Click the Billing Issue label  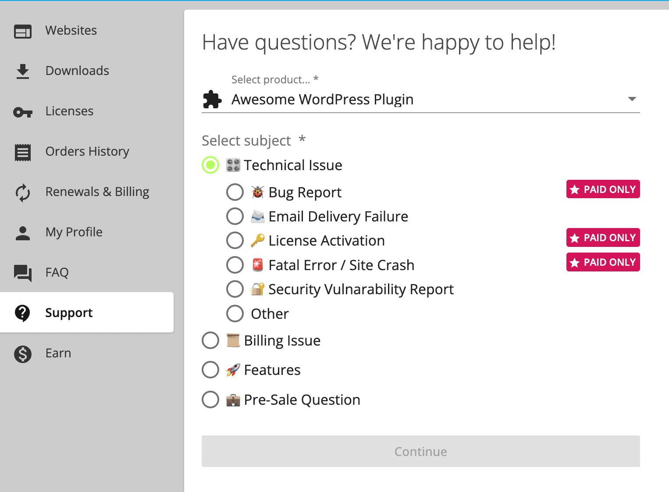(282, 341)
